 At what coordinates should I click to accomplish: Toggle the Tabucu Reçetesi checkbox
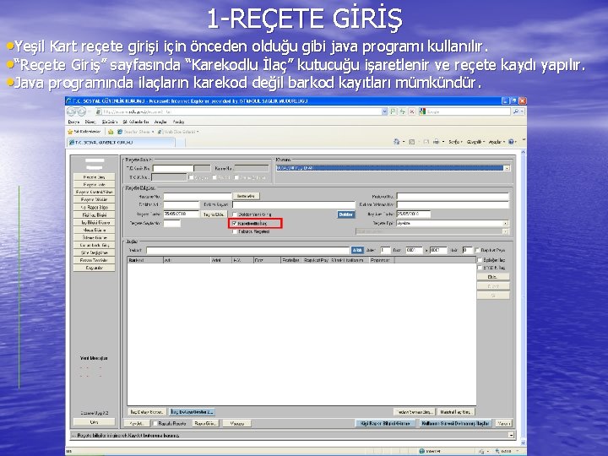point(235,231)
